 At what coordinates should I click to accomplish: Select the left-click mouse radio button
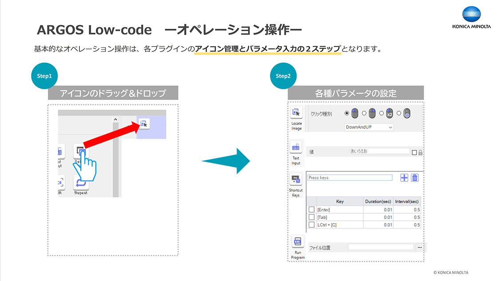pos(347,113)
